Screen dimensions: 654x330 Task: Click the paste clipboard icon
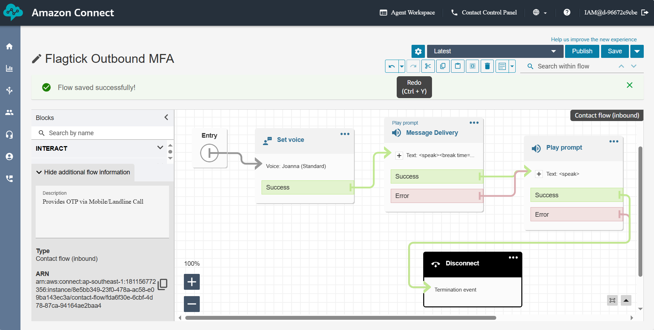point(457,66)
